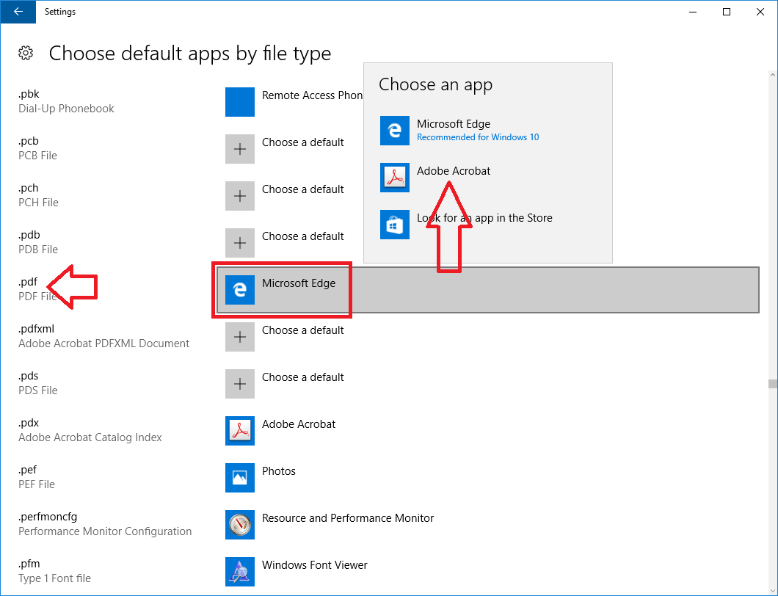Close the Settings window
The width and height of the screenshot is (778, 596).
tap(760, 12)
